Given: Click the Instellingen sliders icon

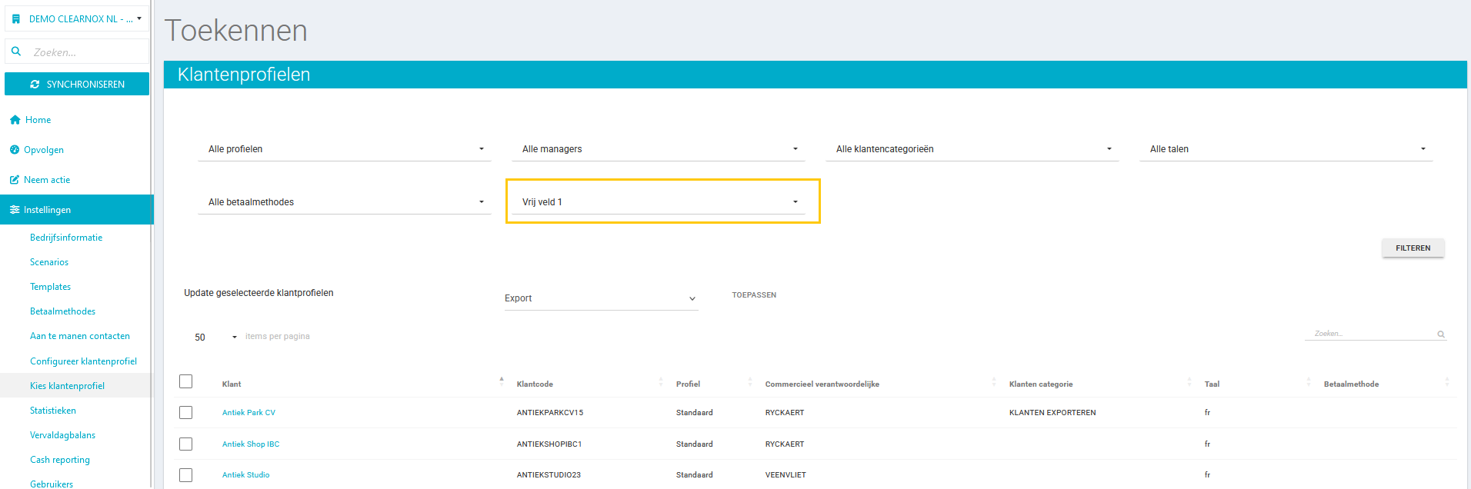Looking at the screenshot, I should pos(15,210).
